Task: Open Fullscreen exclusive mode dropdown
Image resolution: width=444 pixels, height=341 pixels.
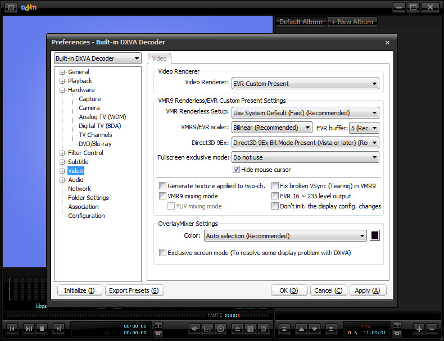Action: [305, 157]
